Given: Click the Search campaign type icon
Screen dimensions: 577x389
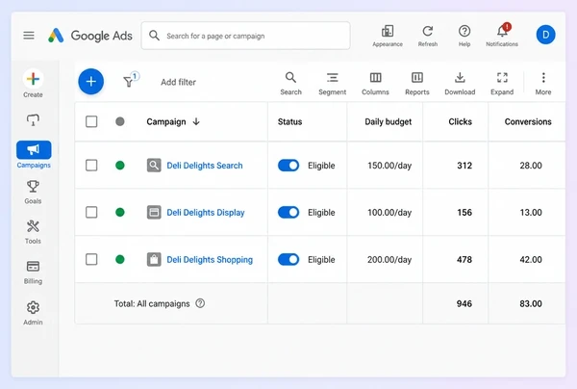Looking at the screenshot, I should point(154,166).
